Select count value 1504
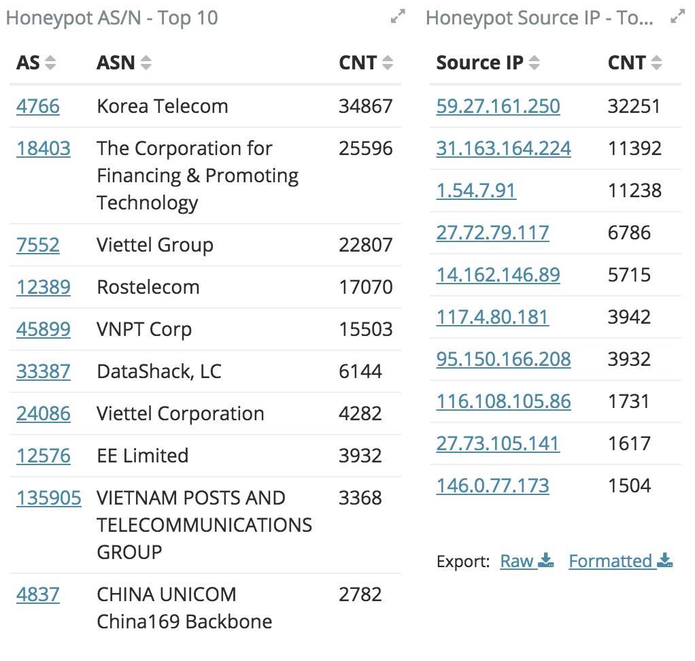695x661 pixels. tap(629, 486)
